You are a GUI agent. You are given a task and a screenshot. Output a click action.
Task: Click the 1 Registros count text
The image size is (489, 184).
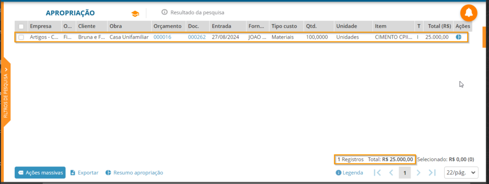[351, 159]
